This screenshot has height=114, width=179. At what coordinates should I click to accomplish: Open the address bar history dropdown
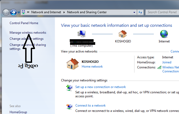tap(134, 12)
